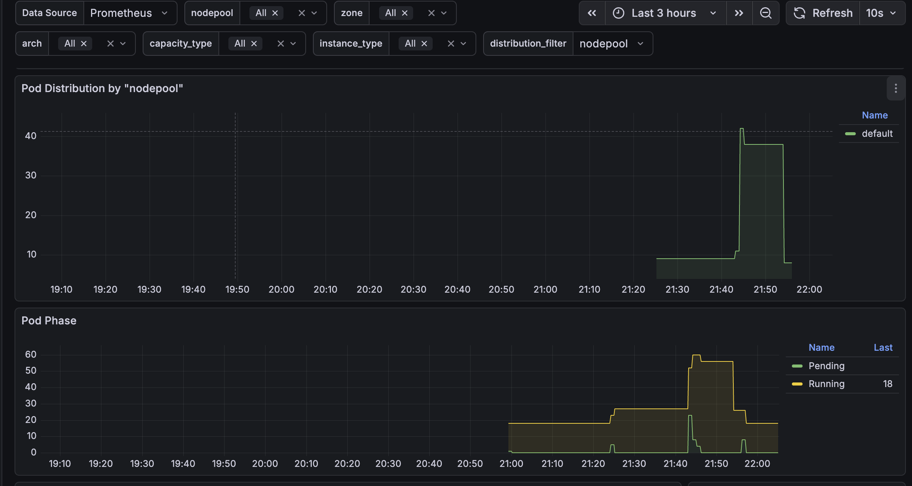Click the zoom out time range icon

pos(765,13)
